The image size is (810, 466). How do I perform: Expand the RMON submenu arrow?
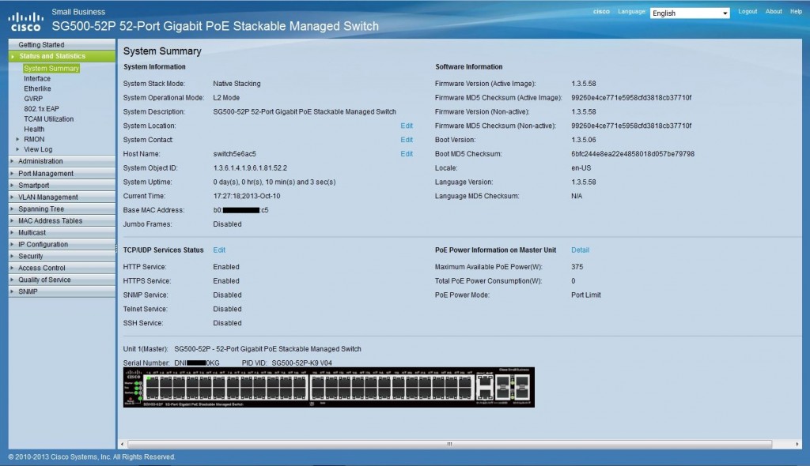pyautogui.click(x=17, y=139)
